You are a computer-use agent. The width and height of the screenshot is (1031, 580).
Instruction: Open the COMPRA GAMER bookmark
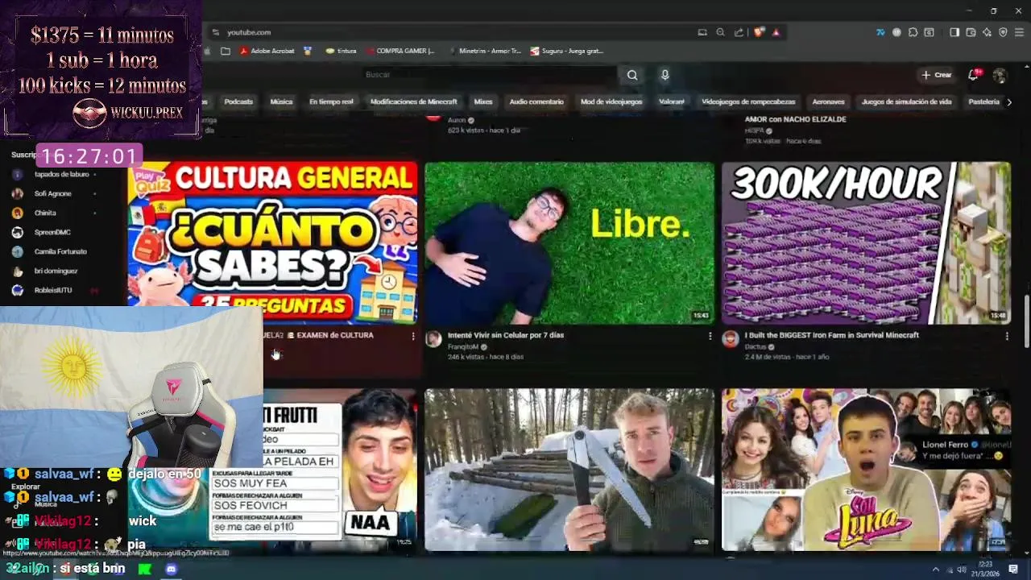tap(400, 51)
